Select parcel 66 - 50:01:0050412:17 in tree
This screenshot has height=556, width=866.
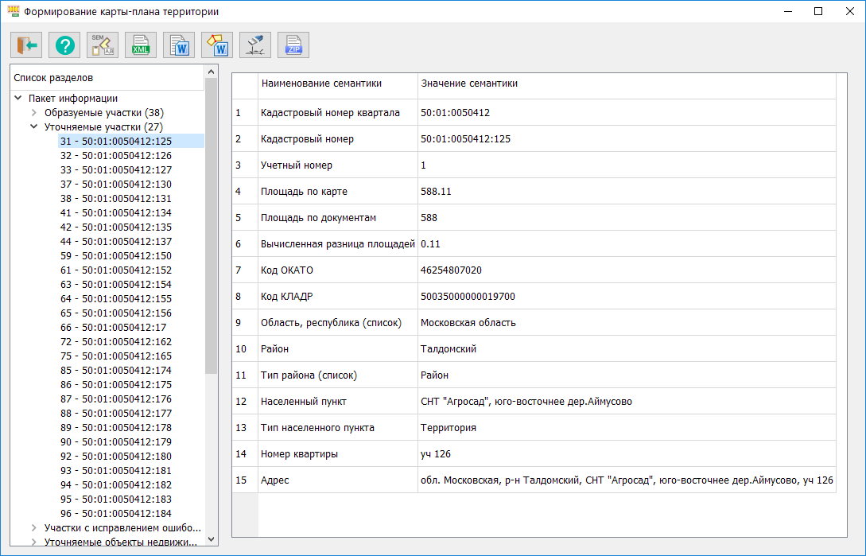pyautogui.click(x=113, y=328)
